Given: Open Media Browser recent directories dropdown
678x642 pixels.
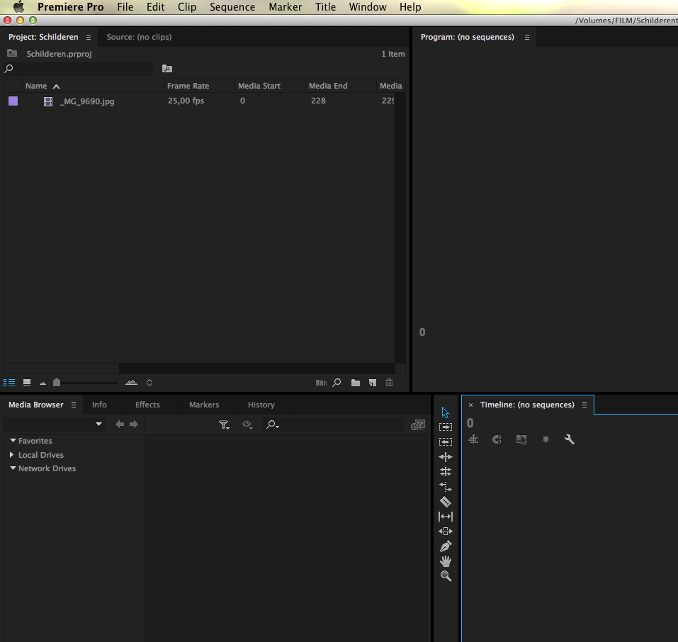Looking at the screenshot, I should click(99, 424).
